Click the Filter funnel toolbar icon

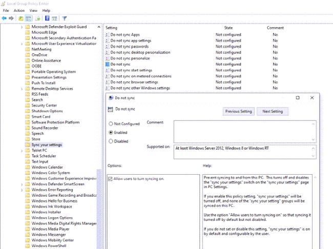[x=65, y=18]
